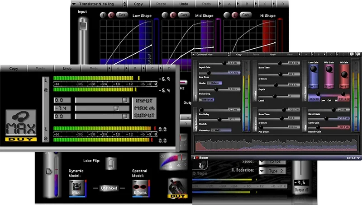
Task: Click the Input Gain slider knob in the Z-Room window
Action: [224, 63]
